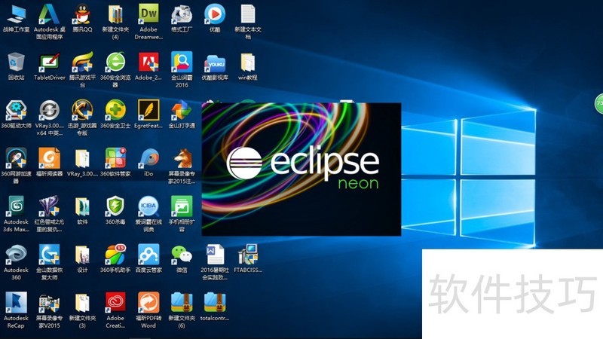Open 福昕PDF转Word converter icon
The width and height of the screenshot is (603, 339).
[x=148, y=303]
